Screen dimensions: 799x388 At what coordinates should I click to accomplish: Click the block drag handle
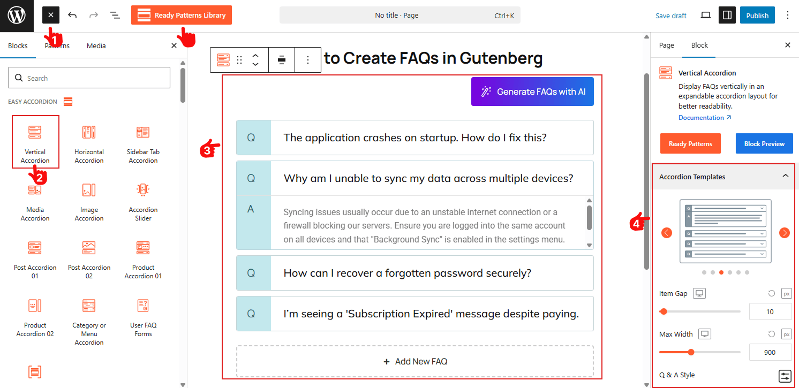[x=239, y=59]
